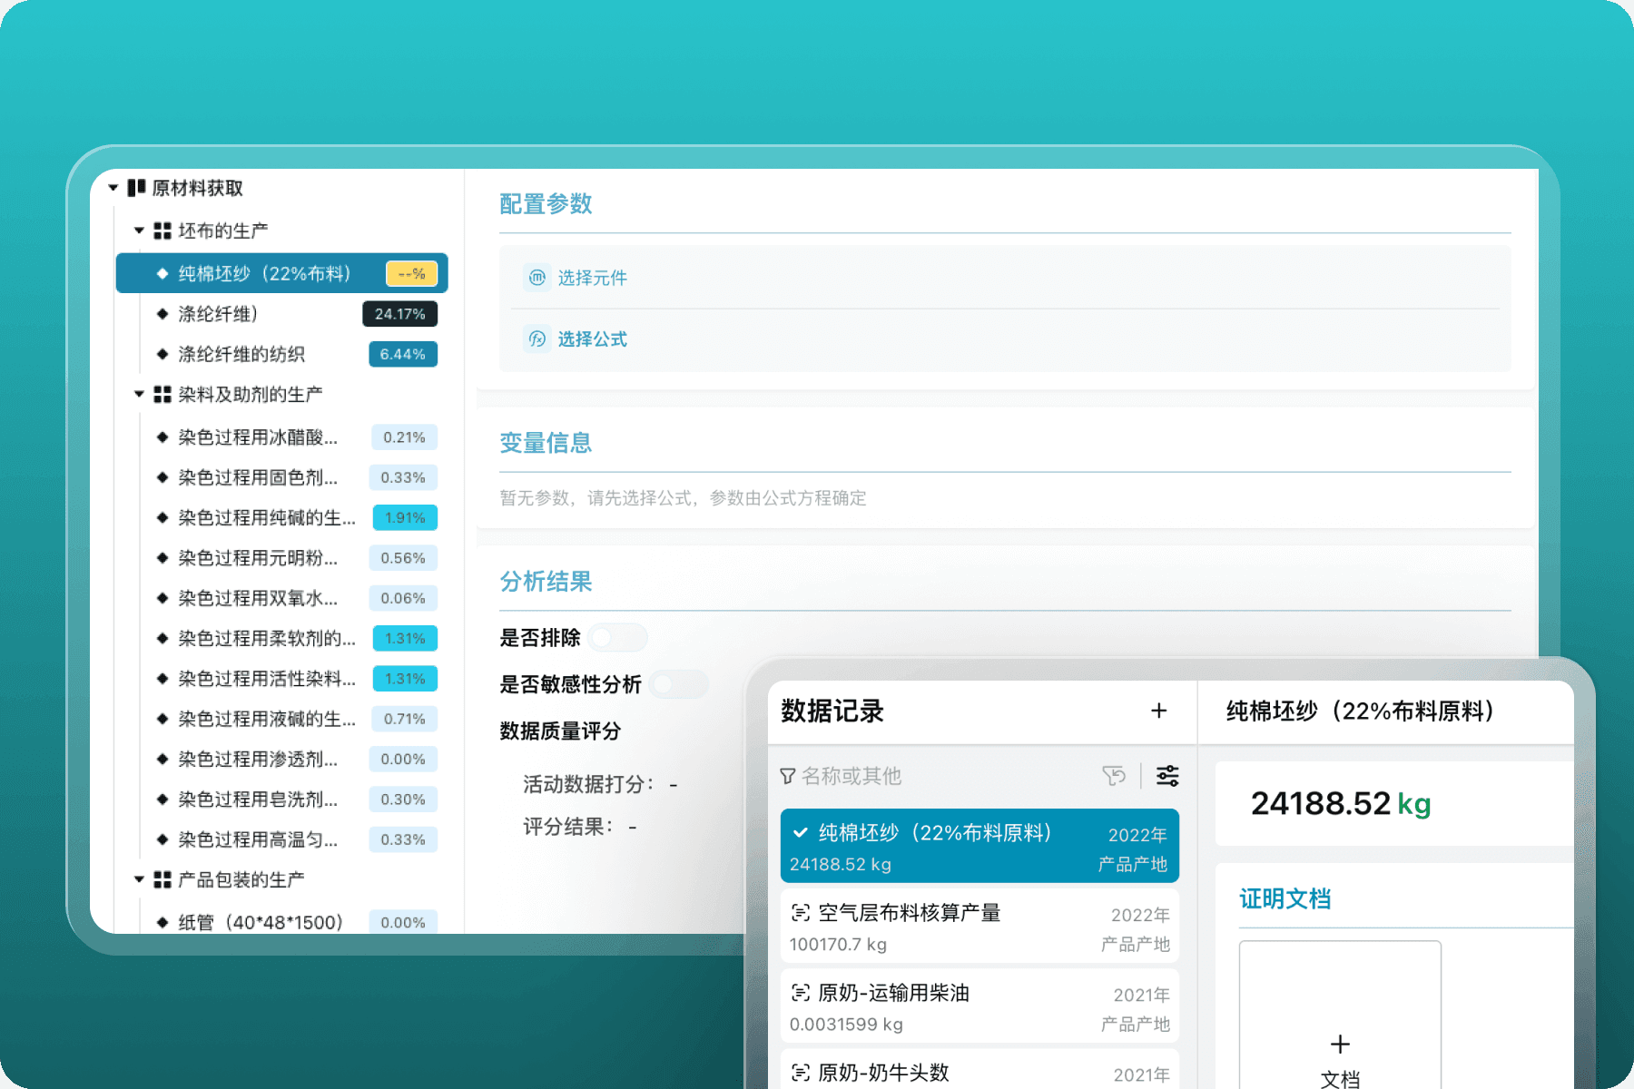Click the filter reset icon near search field
1634x1089 pixels.
coord(1115,776)
